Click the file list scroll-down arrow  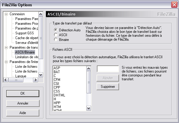[x=89, y=108]
